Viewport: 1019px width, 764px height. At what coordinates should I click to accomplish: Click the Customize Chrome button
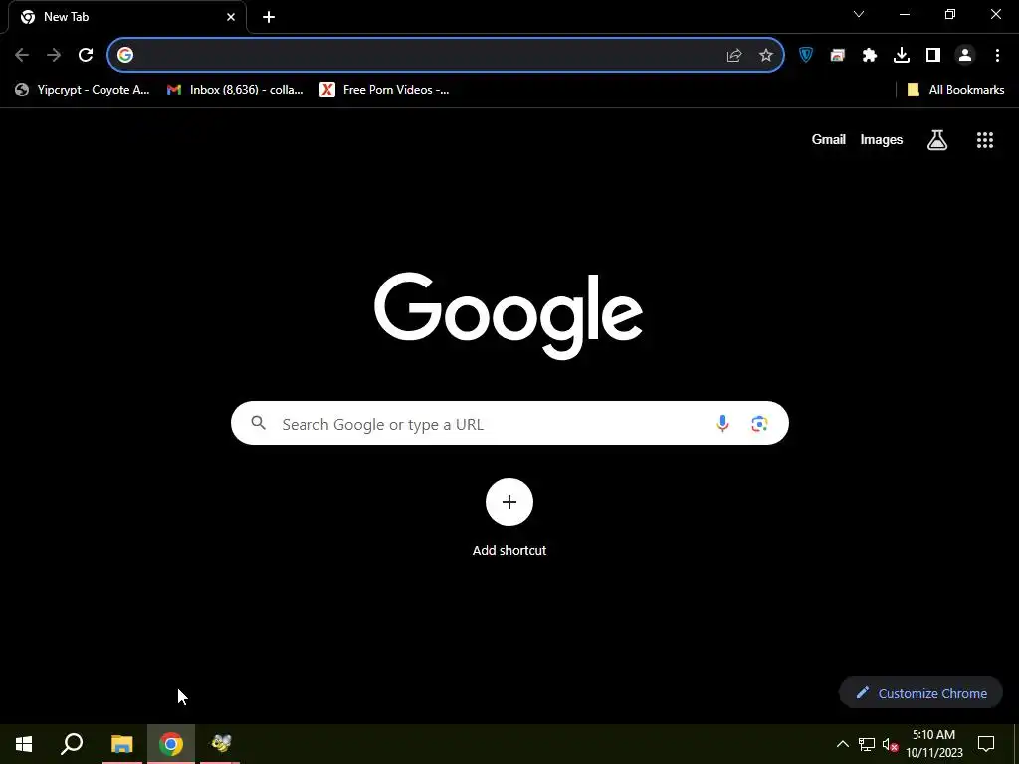point(920,693)
